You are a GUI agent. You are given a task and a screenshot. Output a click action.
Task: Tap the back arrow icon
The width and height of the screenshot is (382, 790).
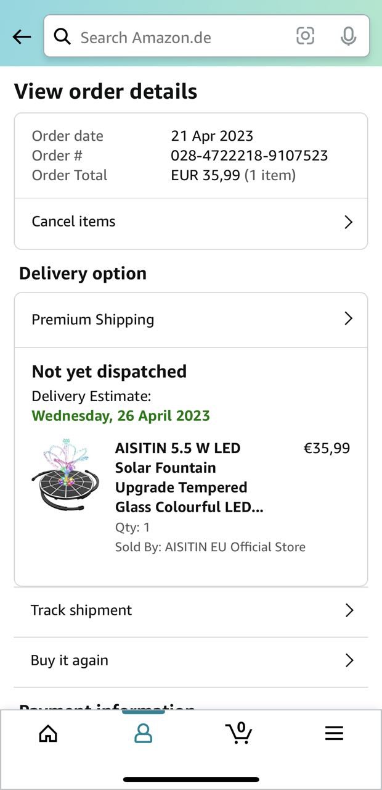tap(22, 37)
